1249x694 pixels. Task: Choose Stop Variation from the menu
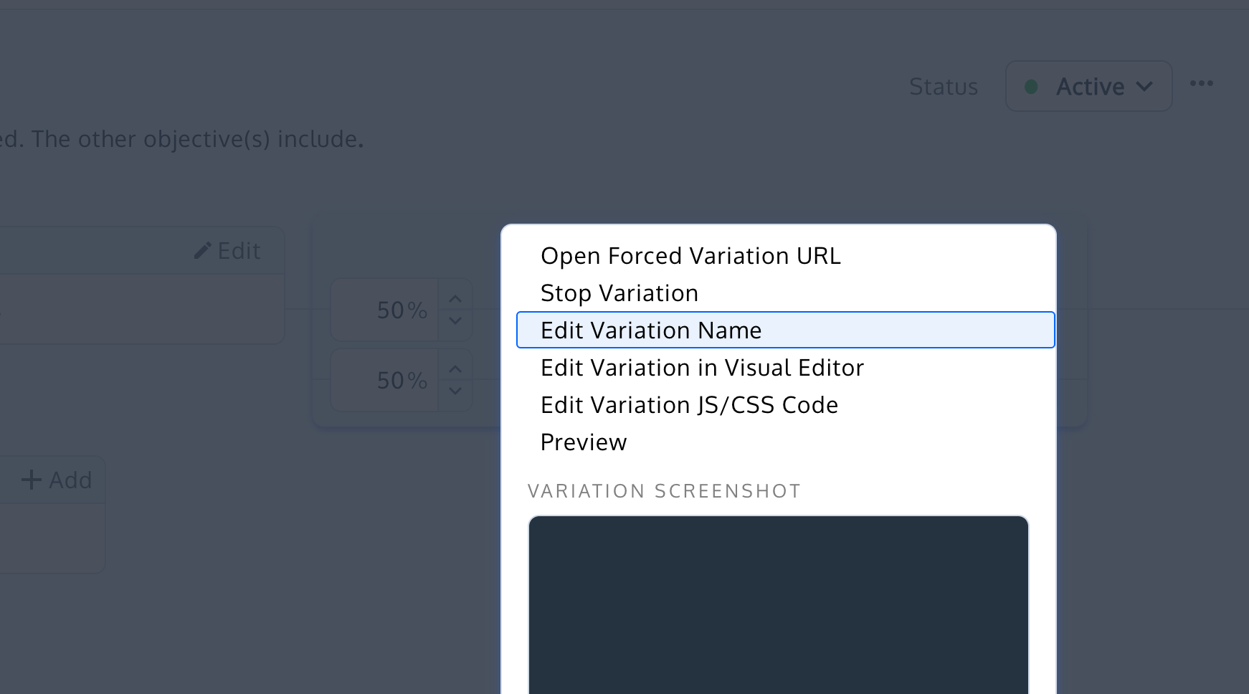(x=619, y=293)
